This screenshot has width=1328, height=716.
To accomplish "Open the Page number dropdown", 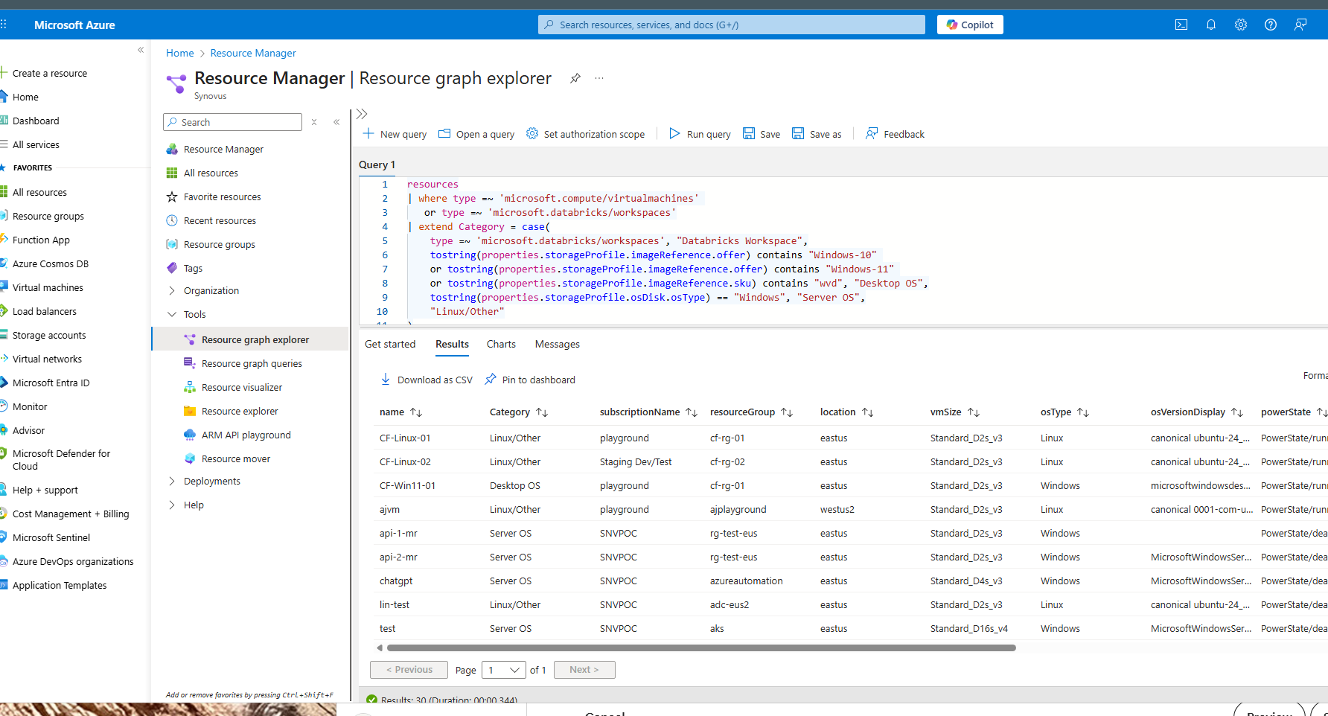I will [503, 670].
